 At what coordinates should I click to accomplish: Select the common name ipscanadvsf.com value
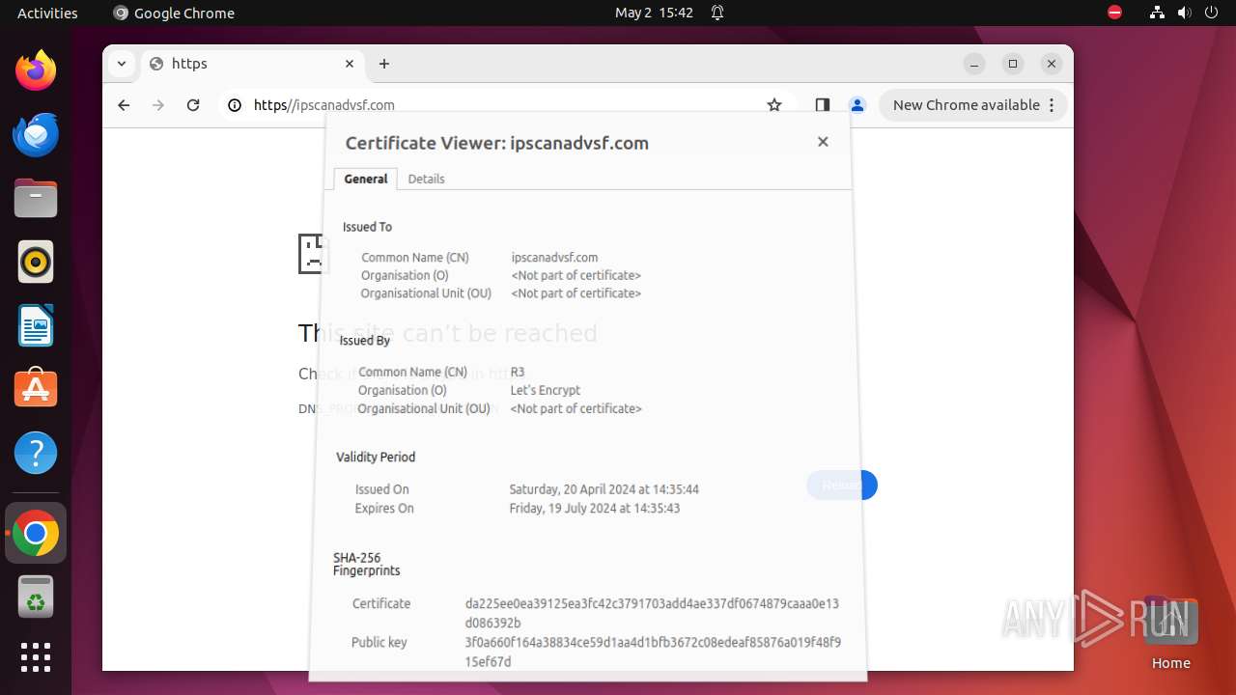[x=554, y=258]
